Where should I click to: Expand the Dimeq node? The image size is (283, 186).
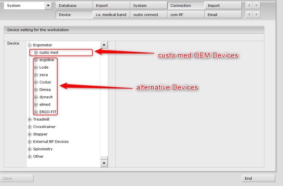click(36, 90)
